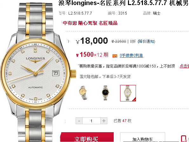Select the gold dial watch thumbnail
The image size is (189, 142).
(x=83, y=93)
